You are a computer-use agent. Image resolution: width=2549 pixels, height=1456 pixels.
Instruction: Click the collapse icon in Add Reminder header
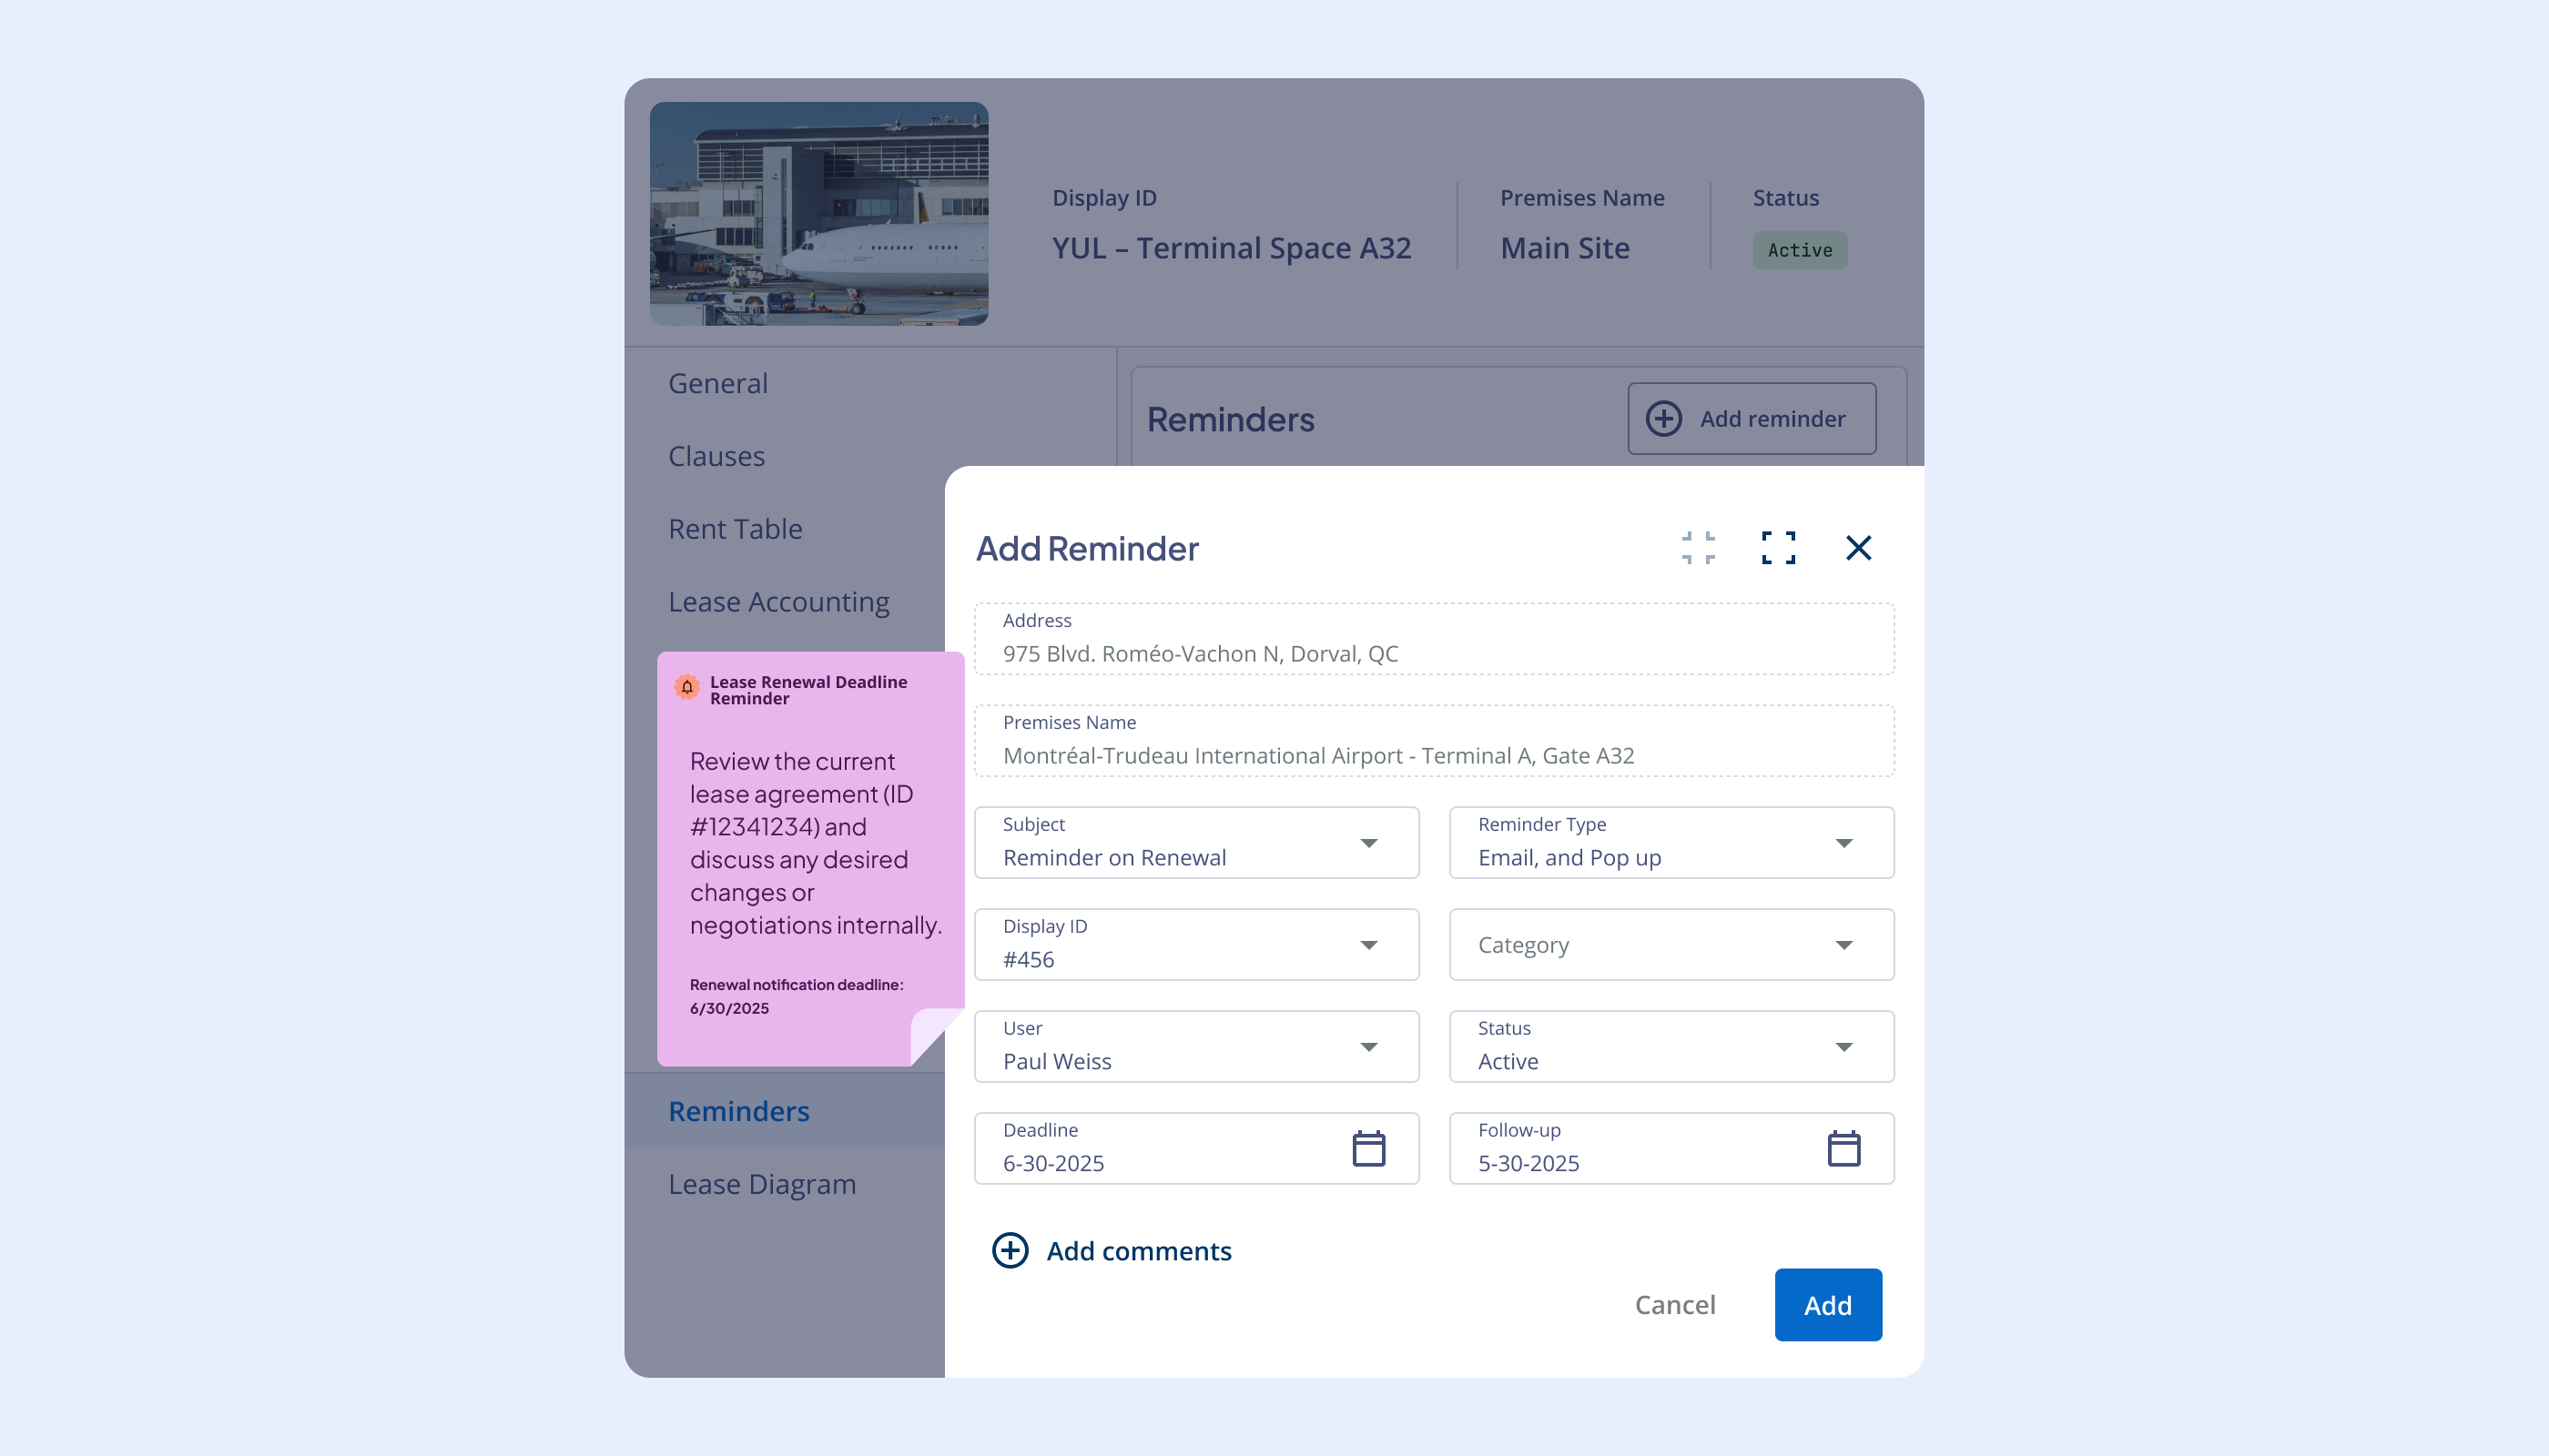tap(1698, 548)
